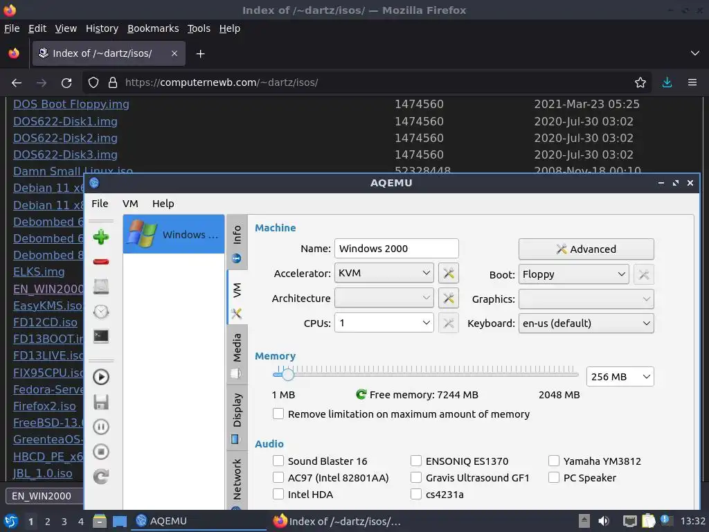Open ELKS.img link

(x=39, y=272)
